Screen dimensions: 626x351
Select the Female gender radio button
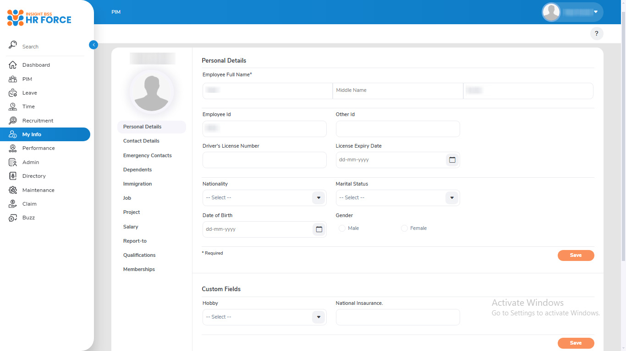[x=404, y=228]
